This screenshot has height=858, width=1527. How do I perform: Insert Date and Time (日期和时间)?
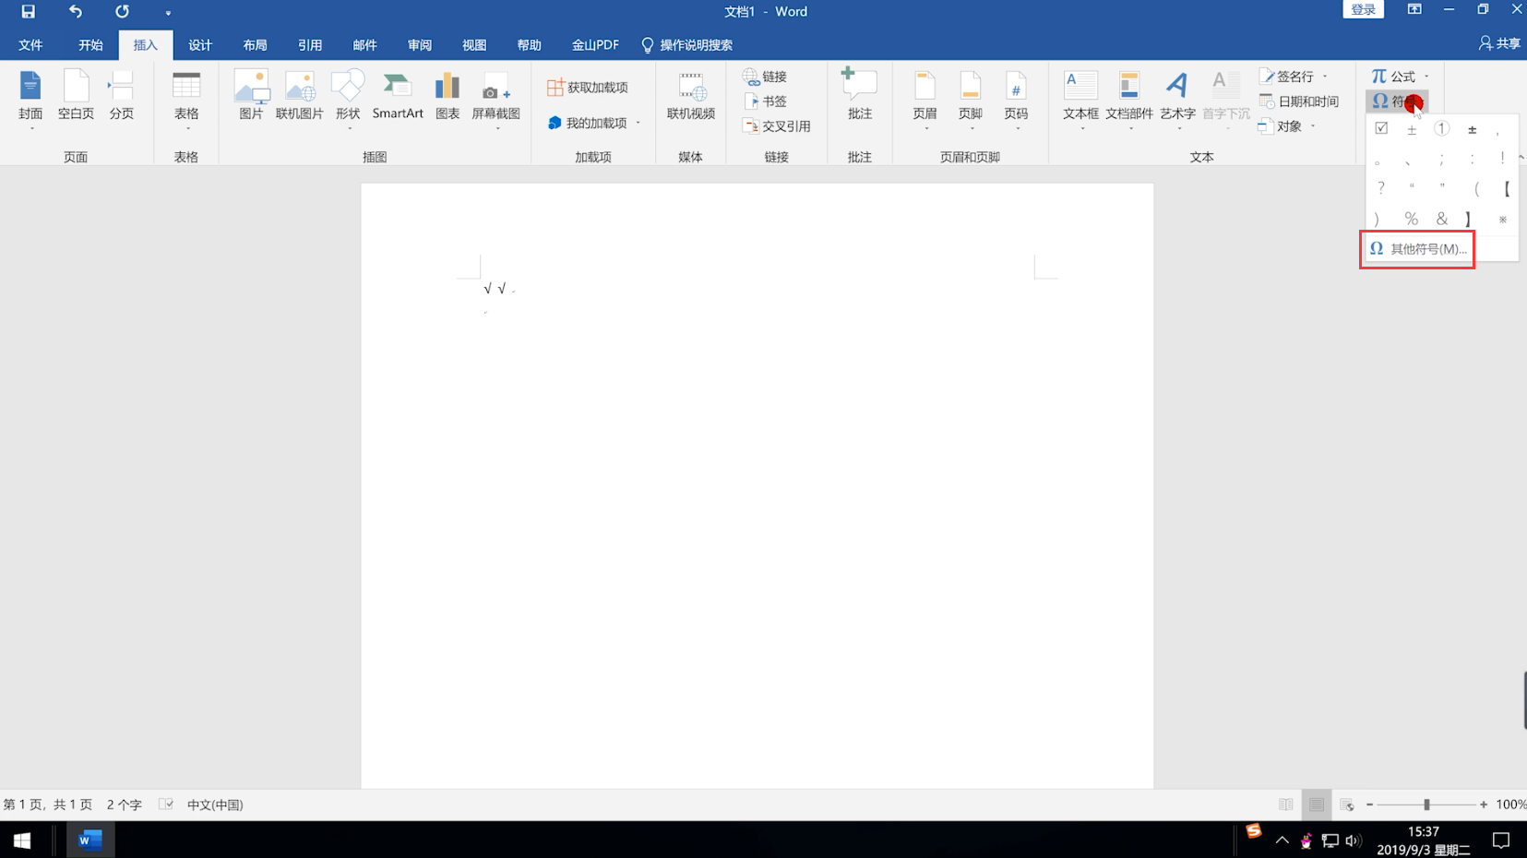pos(1298,101)
